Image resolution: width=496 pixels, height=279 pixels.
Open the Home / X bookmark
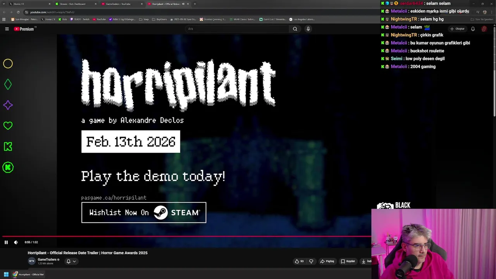click(x=48, y=19)
